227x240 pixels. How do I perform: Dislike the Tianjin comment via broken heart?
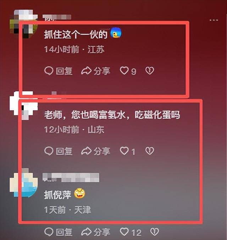coord(154,232)
